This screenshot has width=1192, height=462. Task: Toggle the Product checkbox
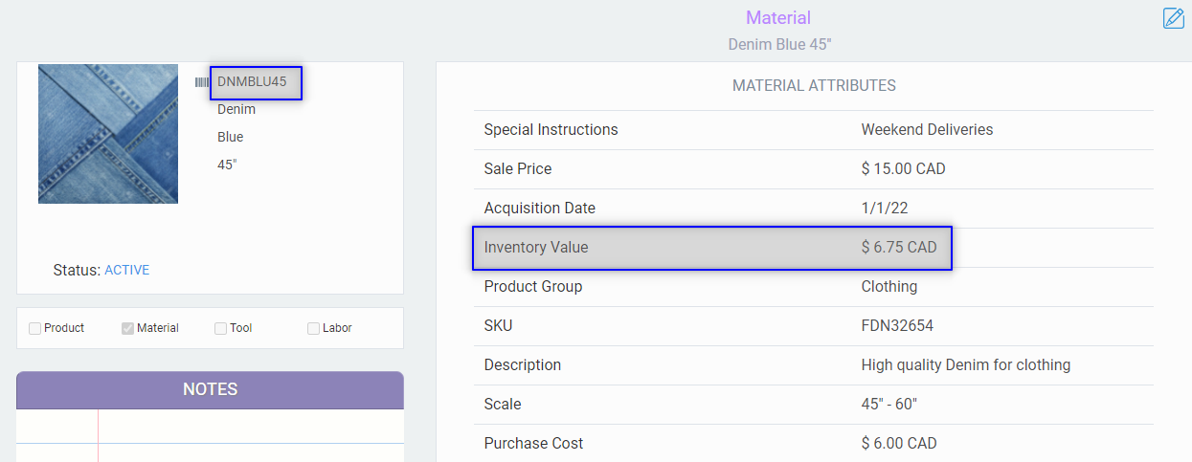35,328
